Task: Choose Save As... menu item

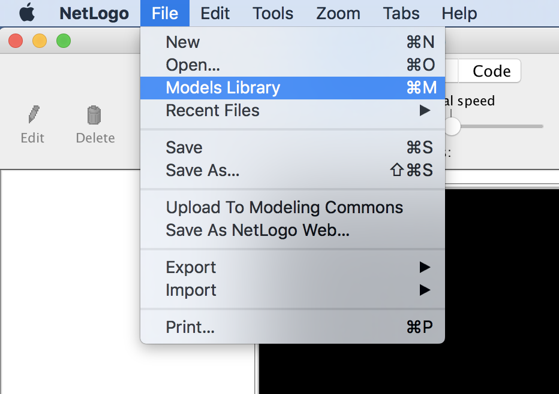Action: point(202,170)
